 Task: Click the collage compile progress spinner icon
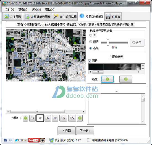point(88,140)
